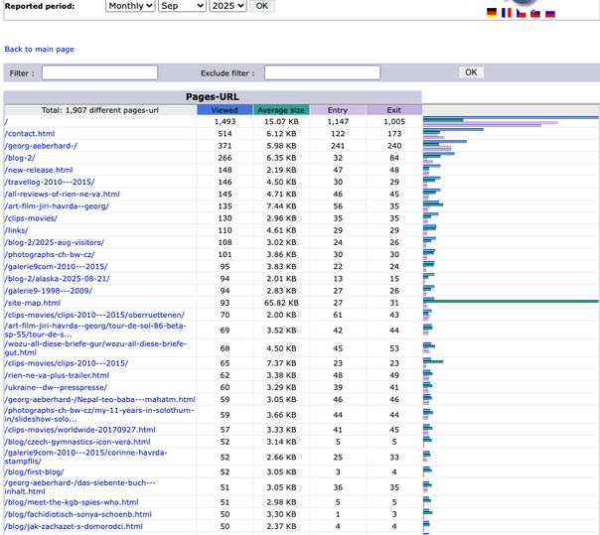Click the blue Viewed column header
The image size is (600, 535).
coord(225,110)
